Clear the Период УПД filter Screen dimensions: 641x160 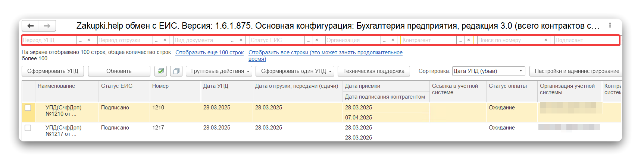[89, 40]
